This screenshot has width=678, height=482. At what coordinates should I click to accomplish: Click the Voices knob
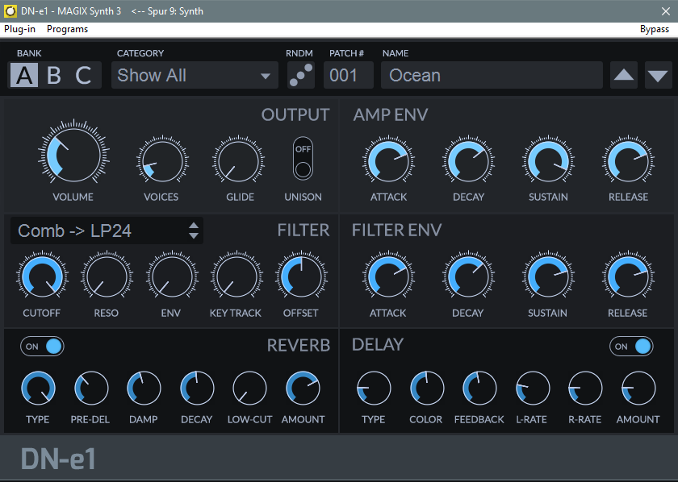coord(162,161)
